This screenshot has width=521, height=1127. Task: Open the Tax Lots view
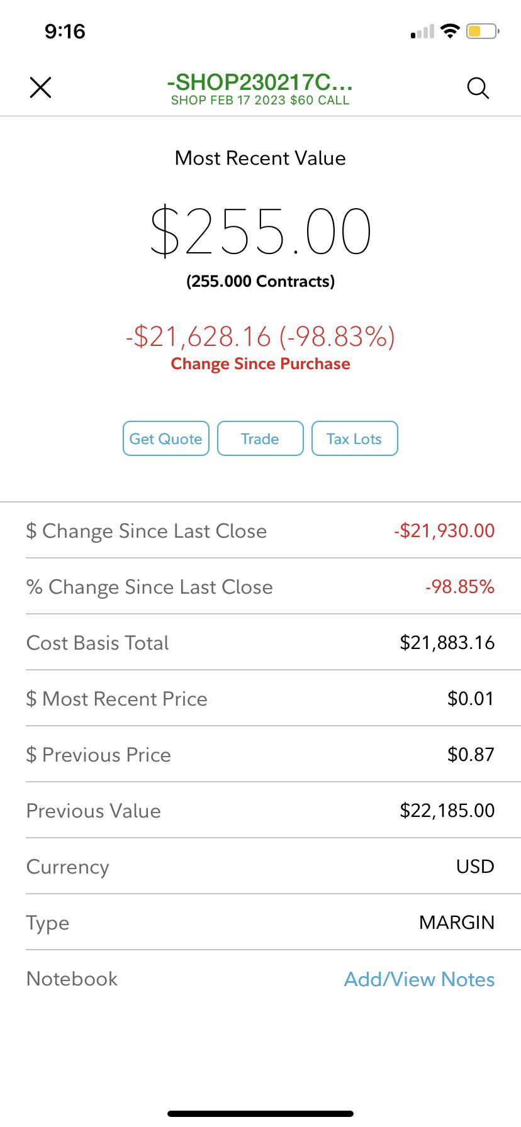(x=354, y=438)
